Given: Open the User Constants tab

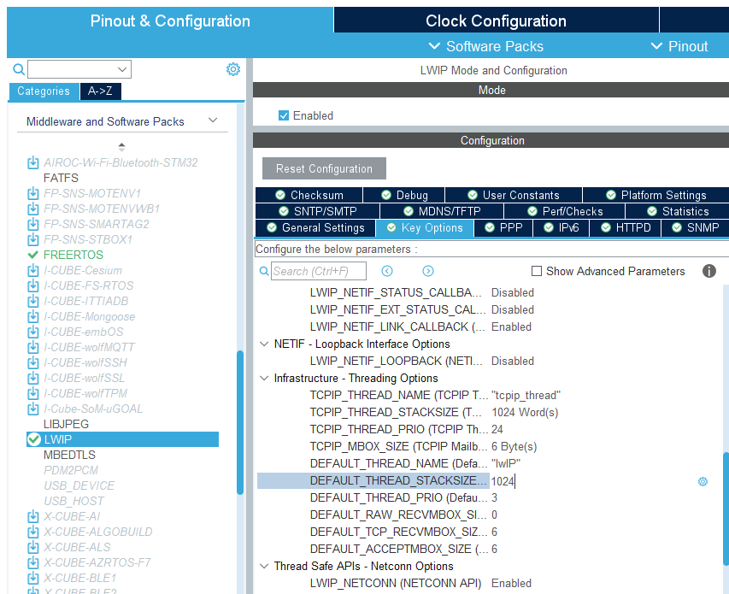Looking at the screenshot, I should [x=514, y=195].
